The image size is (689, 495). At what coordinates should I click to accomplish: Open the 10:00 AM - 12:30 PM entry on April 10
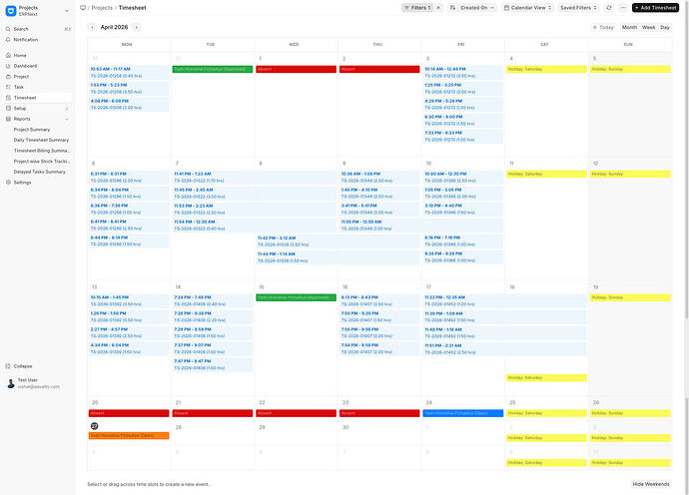[463, 177]
